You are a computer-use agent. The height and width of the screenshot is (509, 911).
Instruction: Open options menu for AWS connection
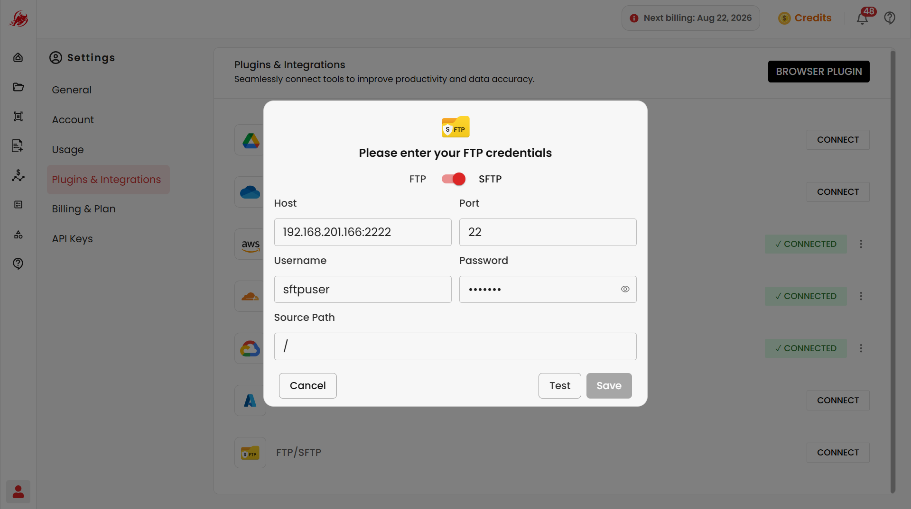(861, 244)
